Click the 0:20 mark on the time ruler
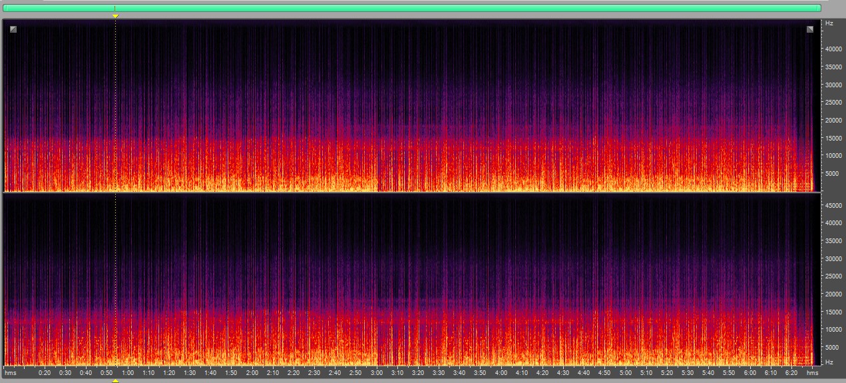This screenshot has width=846, height=383. pyautogui.click(x=45, y=373)
